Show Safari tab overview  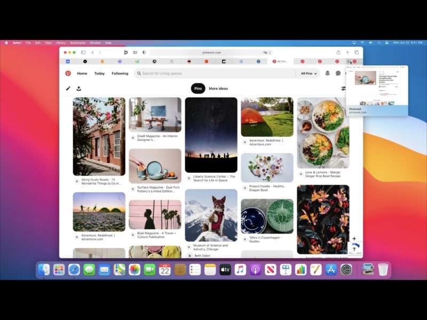click(x=357, y=52)
